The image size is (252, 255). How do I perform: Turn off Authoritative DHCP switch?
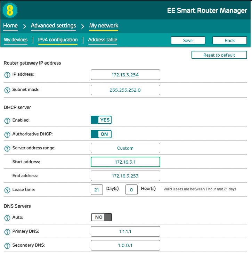pos(101,134)
